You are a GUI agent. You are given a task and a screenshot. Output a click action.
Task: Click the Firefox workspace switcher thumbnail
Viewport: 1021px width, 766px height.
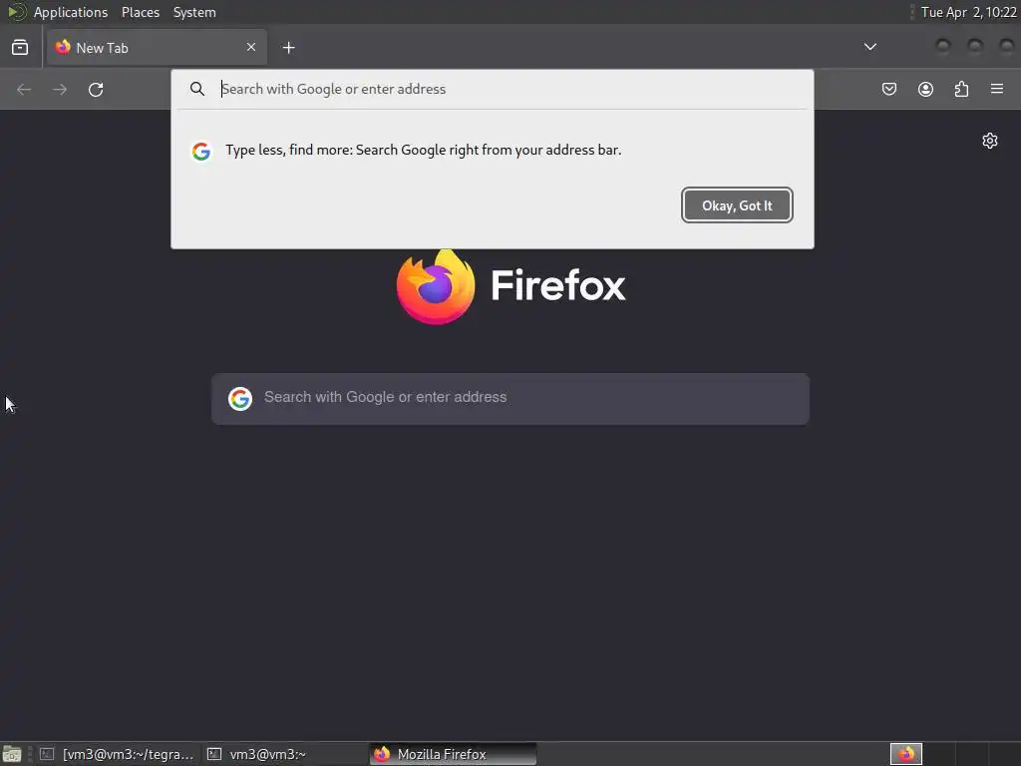906,754
